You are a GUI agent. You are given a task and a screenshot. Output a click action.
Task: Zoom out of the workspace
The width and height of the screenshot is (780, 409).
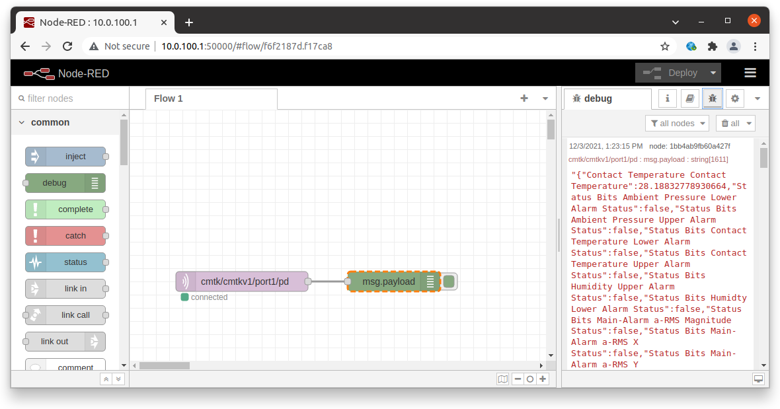518,379
